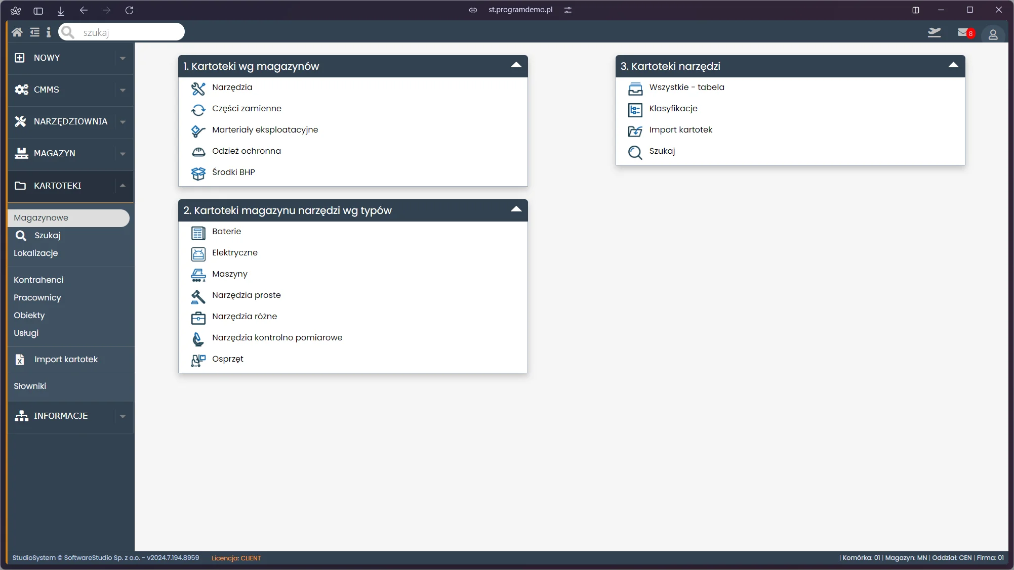
Task: Open the browser downloads icon
Action: pos(61,10)
